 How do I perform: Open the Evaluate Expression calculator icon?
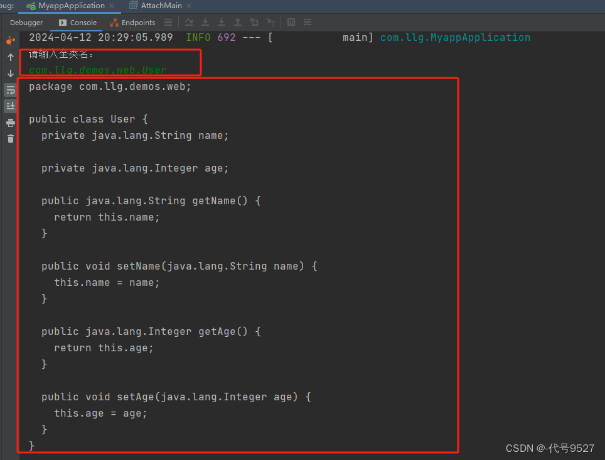[291, 23]
